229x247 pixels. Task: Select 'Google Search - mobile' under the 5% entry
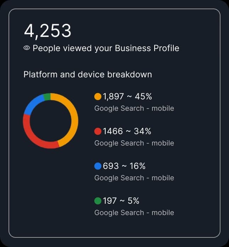click(x=134, y=213)
